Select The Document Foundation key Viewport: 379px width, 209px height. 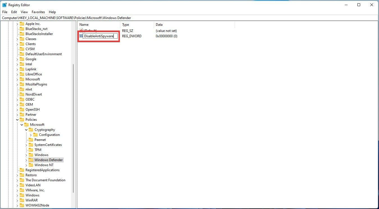coord(45,180)
